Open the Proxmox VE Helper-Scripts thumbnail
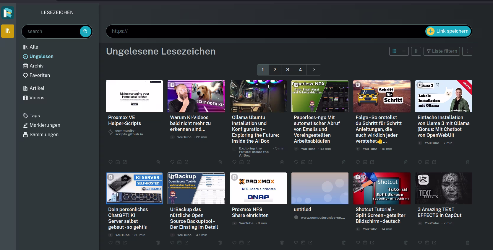 click(134, 96)
